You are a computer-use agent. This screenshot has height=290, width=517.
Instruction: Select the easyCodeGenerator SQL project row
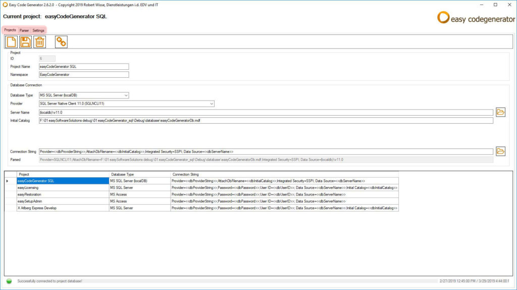click(63, 181)
